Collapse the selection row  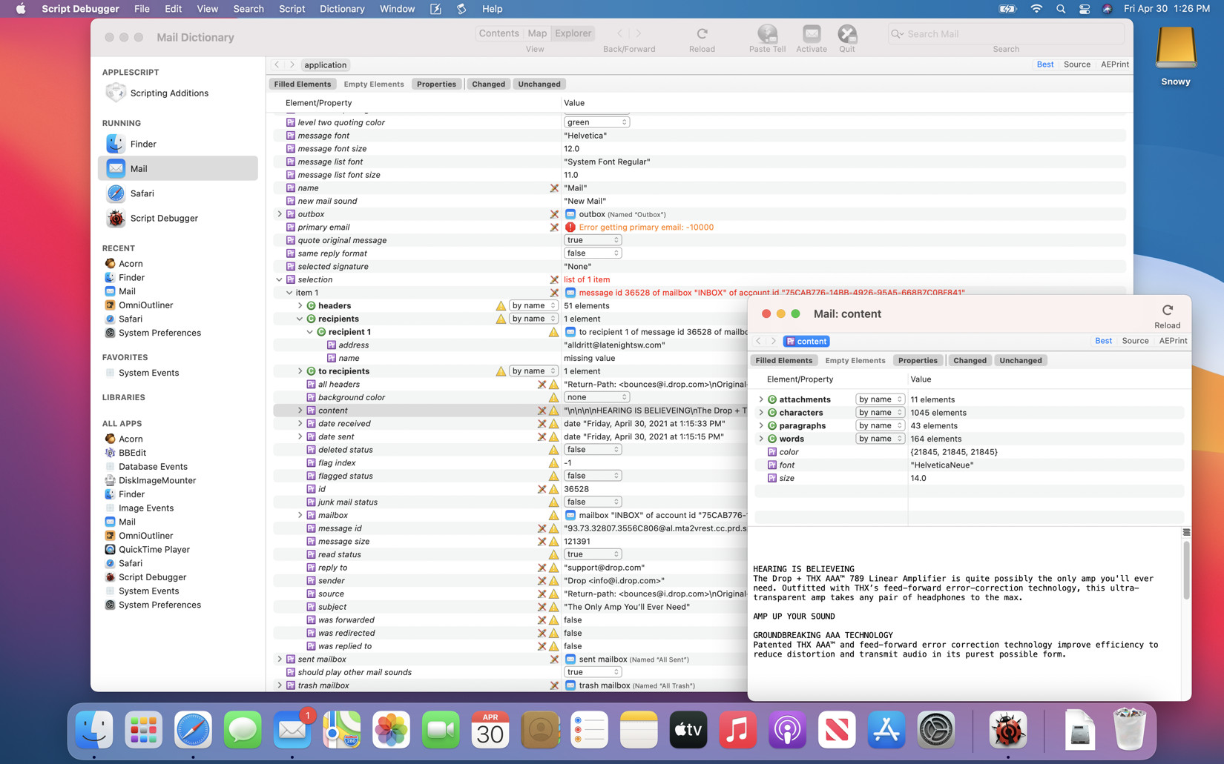point(280,280)
